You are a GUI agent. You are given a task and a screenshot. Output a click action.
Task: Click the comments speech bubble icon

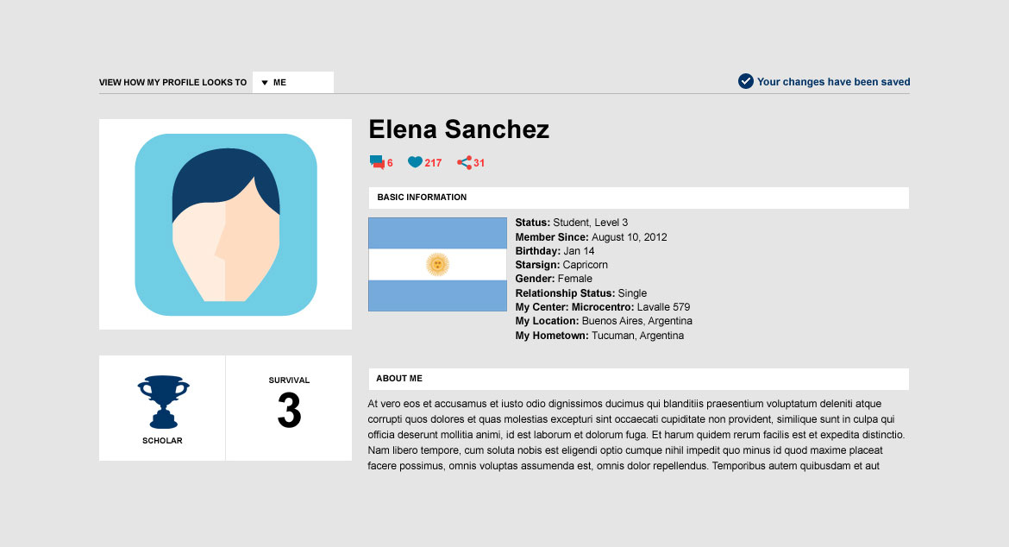point(376,162)
